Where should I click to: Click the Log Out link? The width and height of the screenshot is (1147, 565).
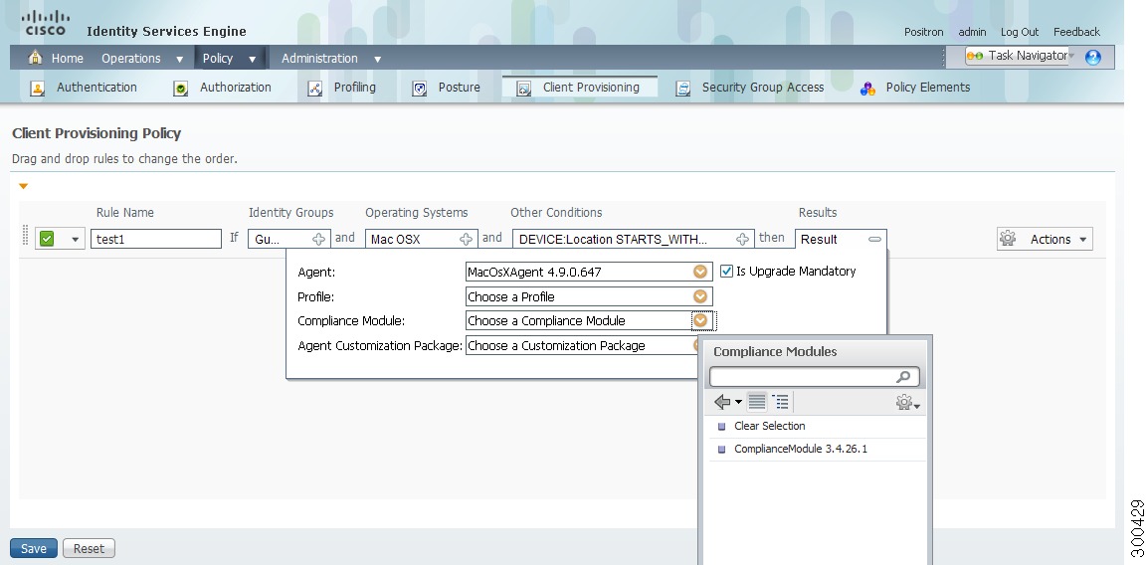1019,32
